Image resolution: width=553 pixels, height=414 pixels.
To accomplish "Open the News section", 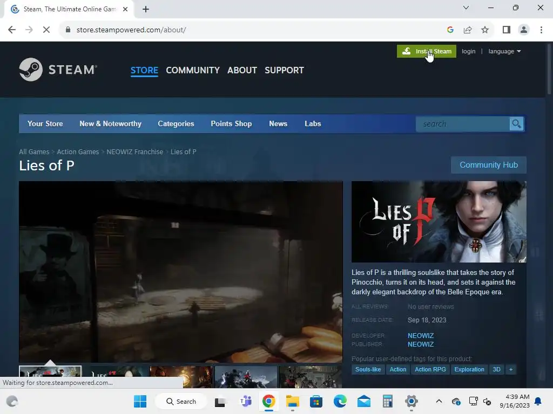I will [278, 123].
